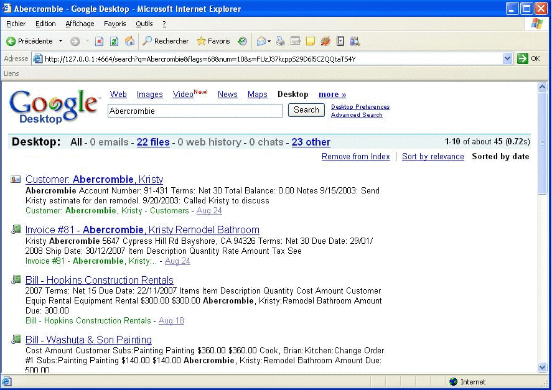Click the Windows flag logo
The image size is (552, 390).
click(x=537, y=24)
